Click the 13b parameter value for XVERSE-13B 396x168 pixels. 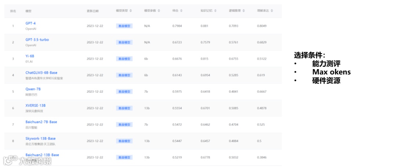pyautogui.click(x=147, y=108)
